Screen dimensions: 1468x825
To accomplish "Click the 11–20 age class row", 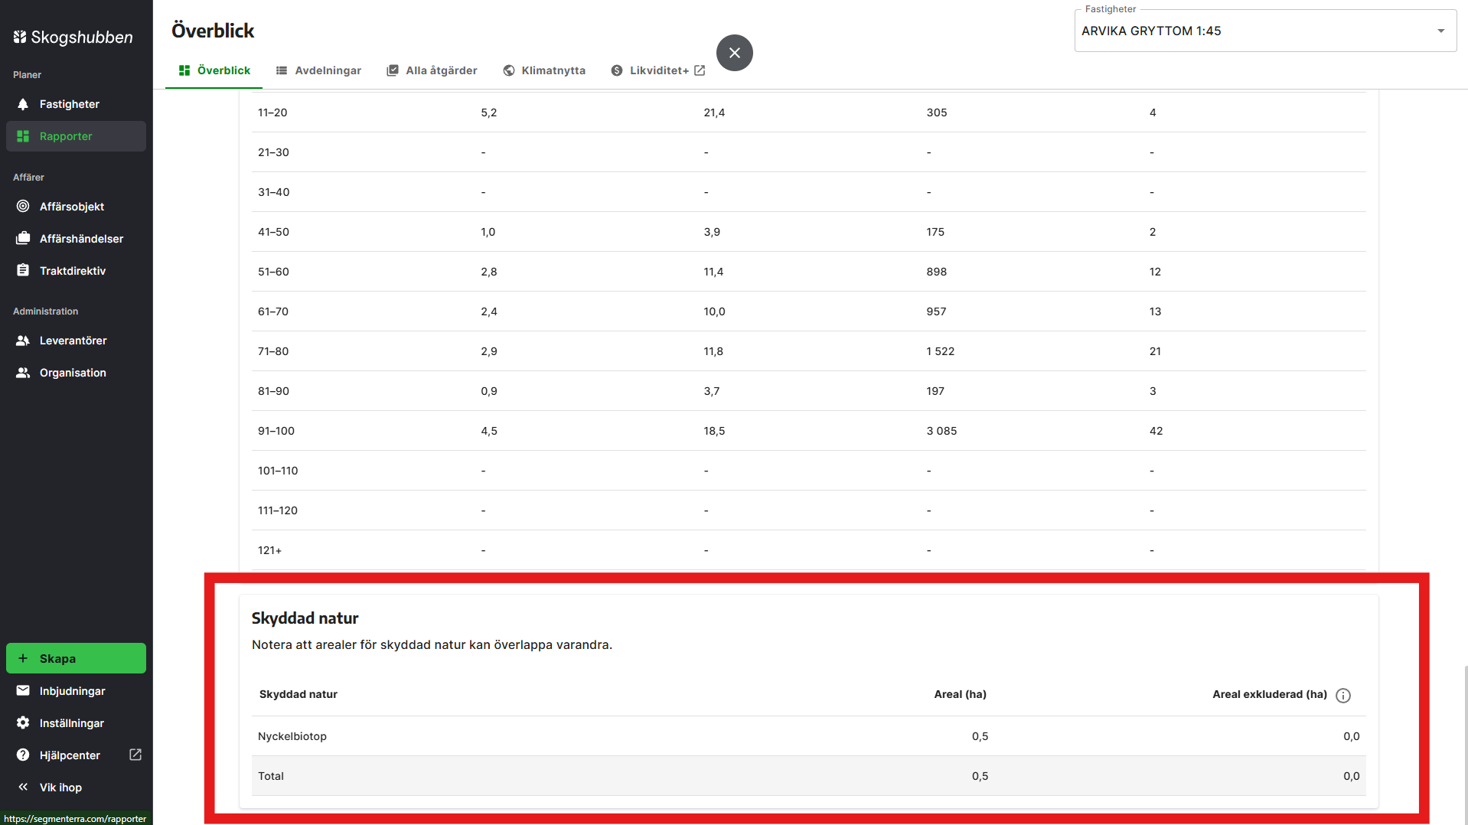I will [809, 112].
